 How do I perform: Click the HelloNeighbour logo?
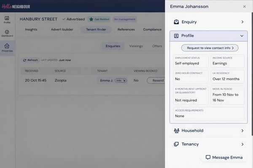(16, 6)
